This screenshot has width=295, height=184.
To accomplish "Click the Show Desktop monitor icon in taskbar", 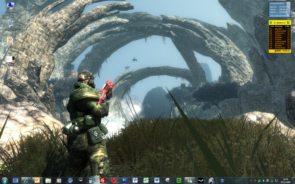I will 15,181.
